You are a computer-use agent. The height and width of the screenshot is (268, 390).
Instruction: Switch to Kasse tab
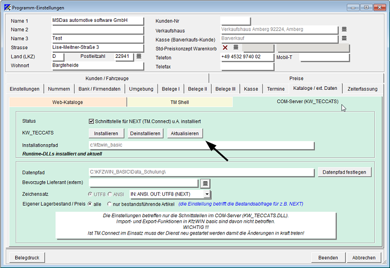(x=251, y=89)
